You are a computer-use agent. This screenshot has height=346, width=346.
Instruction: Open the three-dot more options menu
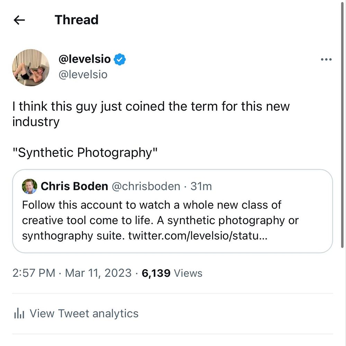tap(326, 60)
